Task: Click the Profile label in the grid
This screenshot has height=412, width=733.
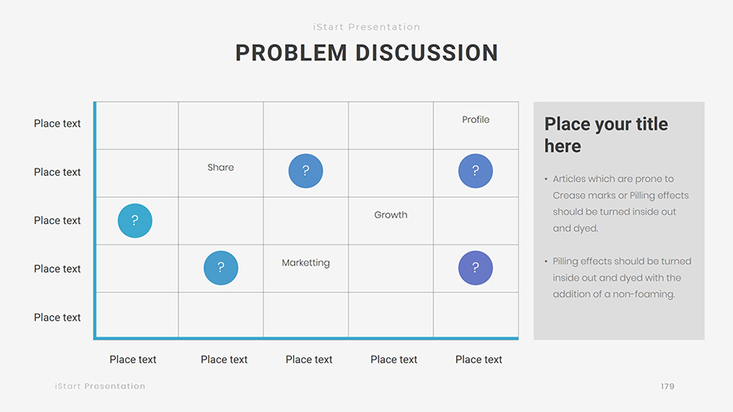Action: click(x=476, y=120)
